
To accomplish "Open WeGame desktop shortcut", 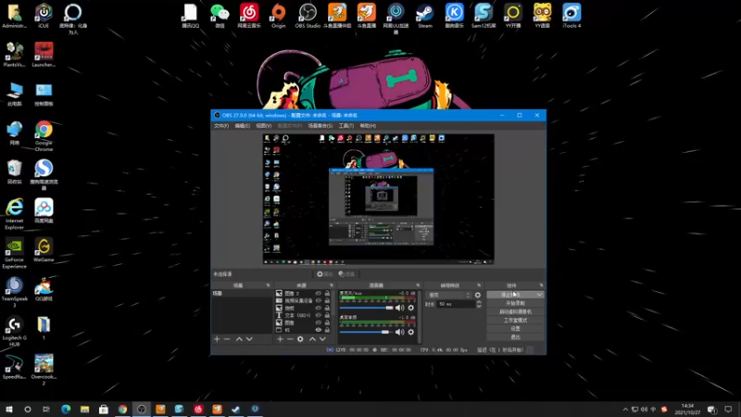I will (x=44, y=250).
